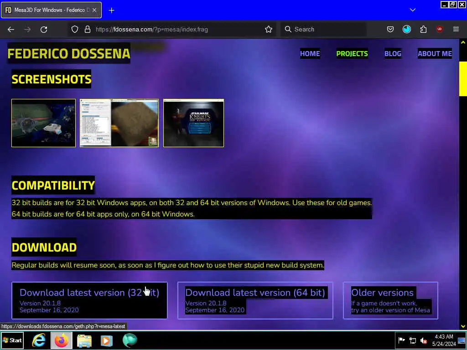The image size is (467, 350).
Task: Click the page scrollbar up arrow
Action: click(463, 42)
